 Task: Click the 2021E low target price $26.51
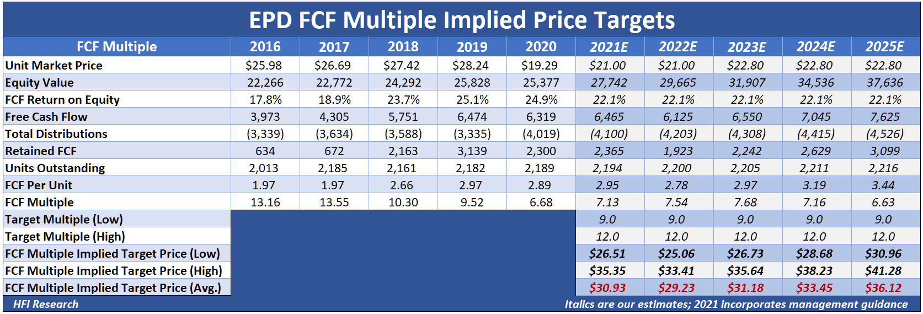[609, 253]
